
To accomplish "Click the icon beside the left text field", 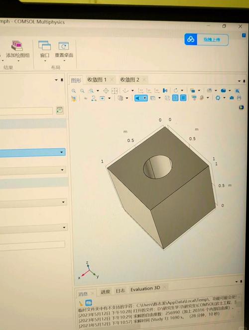I will point(60,110).
